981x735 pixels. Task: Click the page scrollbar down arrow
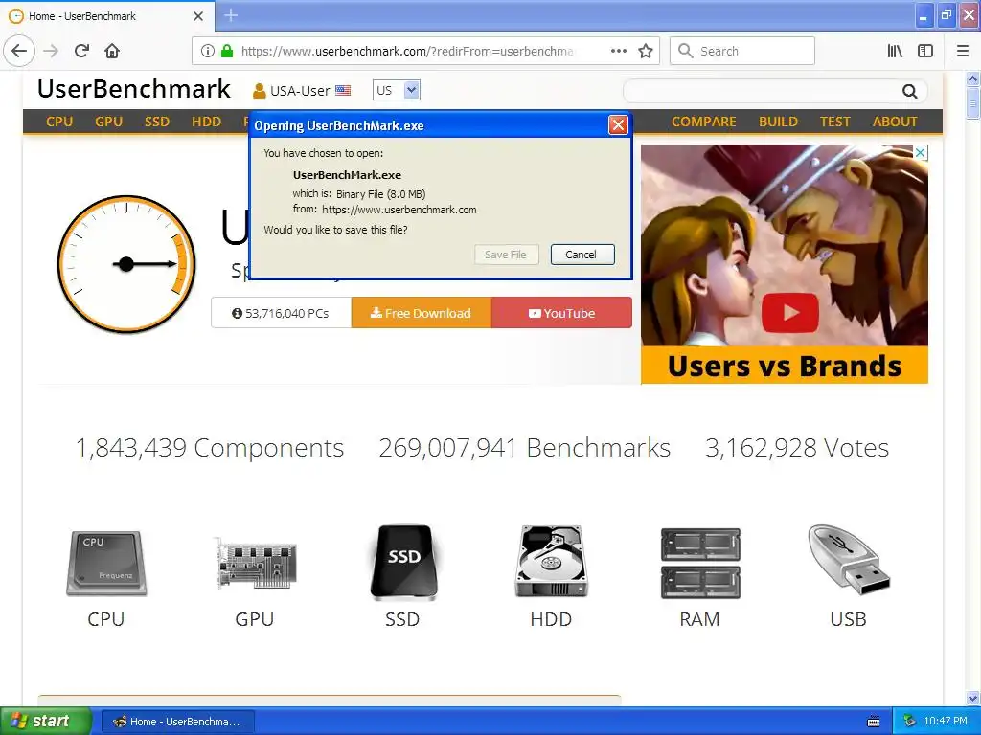(x=972, y=697)
